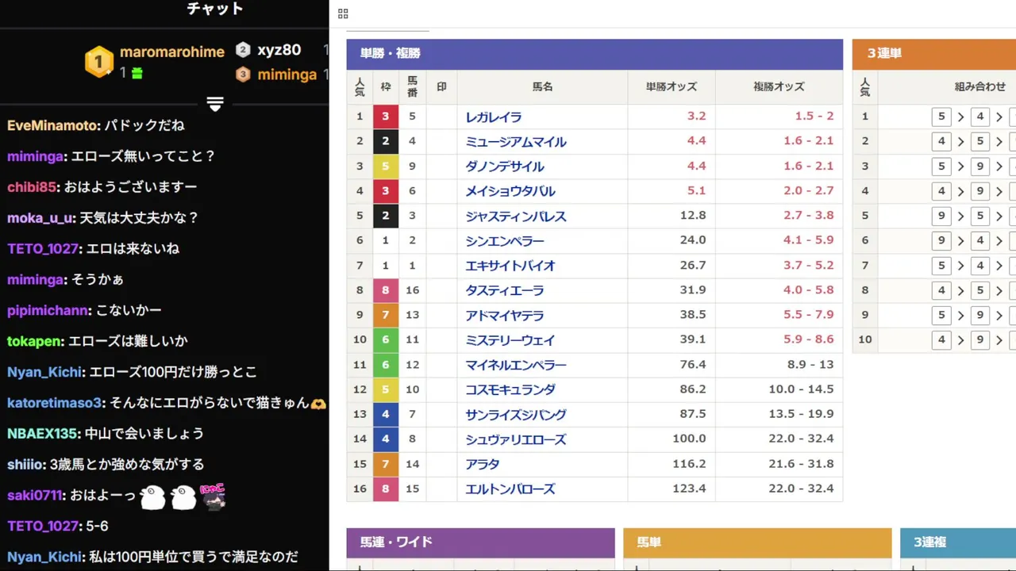Open horse エキサイトバイオ link
Image resolution: width=1016 pixels, height=571 pixels.
point(510,266)
